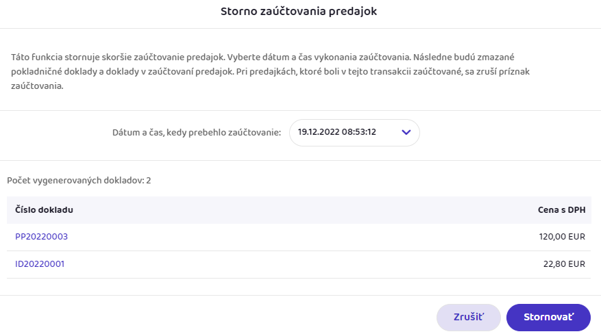Select the ID20220001 table row
Viewport: 601px width, 334px height.
click(x=299, y=264)
